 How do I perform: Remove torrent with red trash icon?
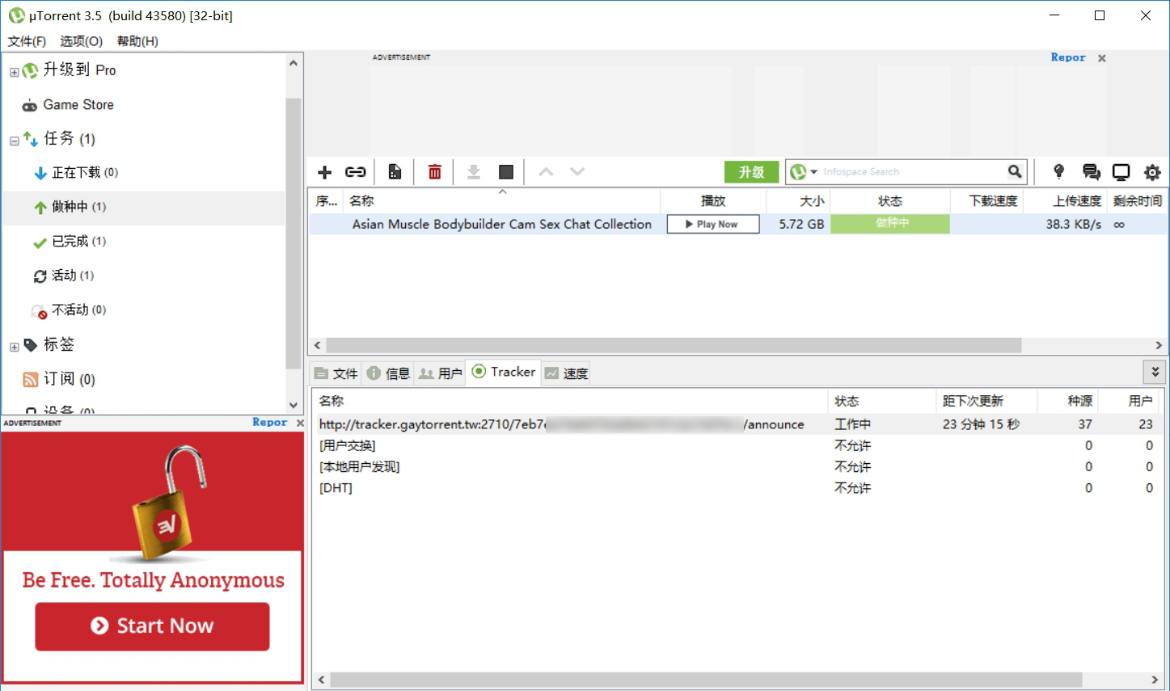(435, 172)
